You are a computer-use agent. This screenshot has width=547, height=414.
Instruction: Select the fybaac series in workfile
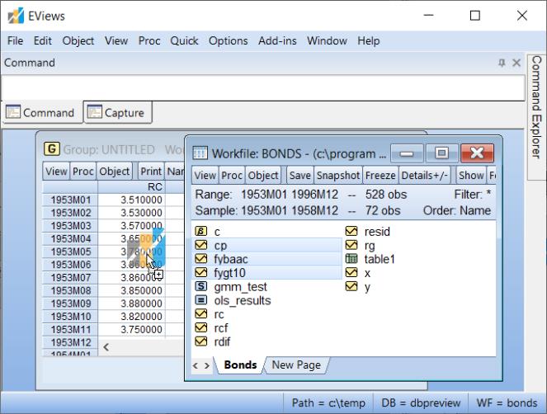(x=230, y=259)
